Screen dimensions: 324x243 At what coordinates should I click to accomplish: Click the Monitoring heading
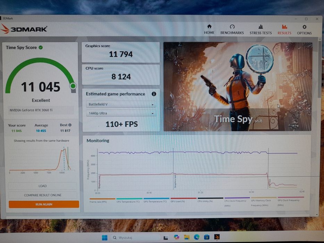(98, 141)
